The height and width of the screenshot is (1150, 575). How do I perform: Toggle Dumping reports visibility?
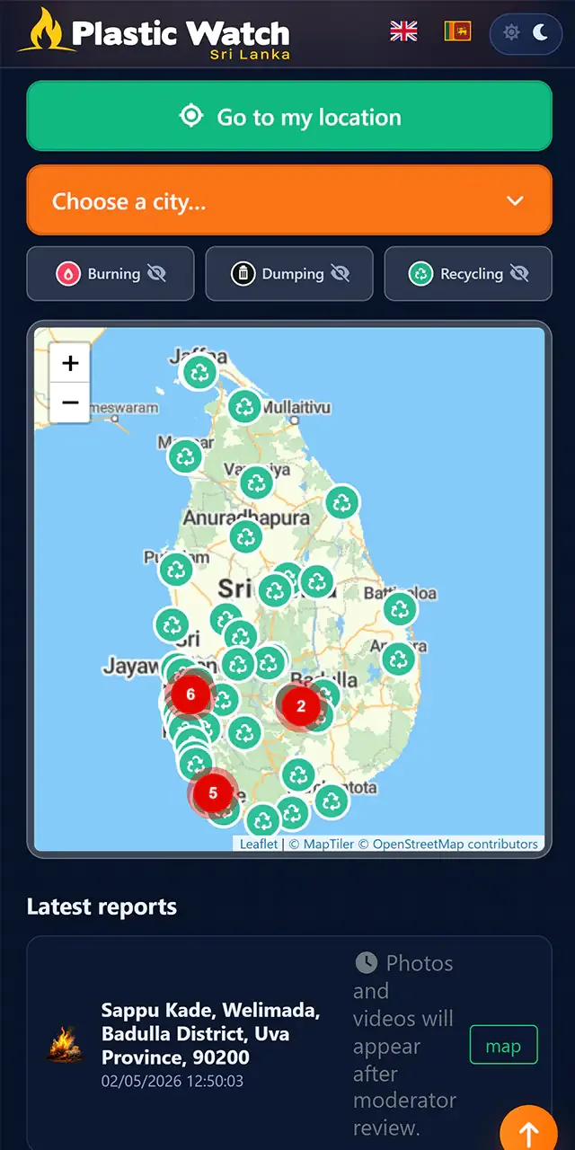pos(289,274)
